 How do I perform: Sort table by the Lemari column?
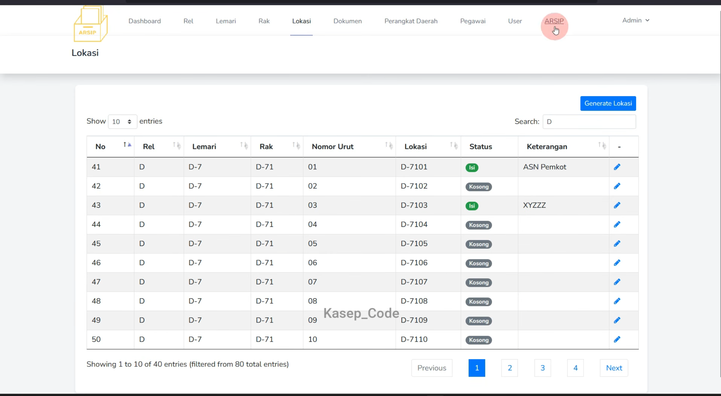pyautogui.click(x=217, y=147)
